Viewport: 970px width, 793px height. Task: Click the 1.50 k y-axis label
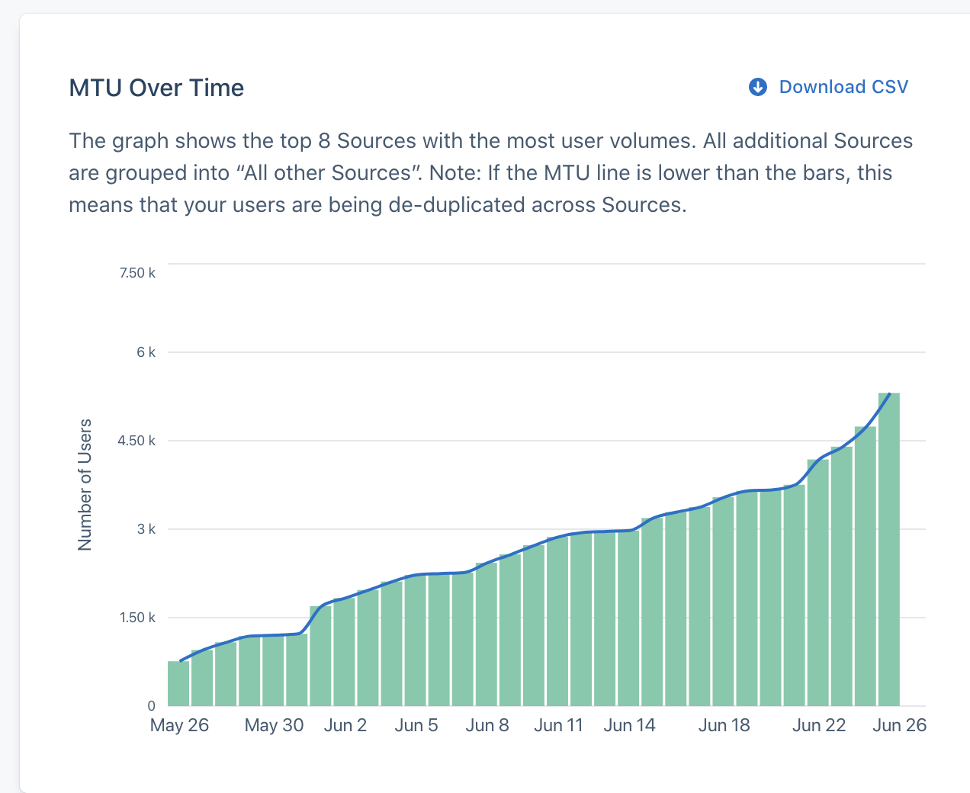click(x=137, y=618)
